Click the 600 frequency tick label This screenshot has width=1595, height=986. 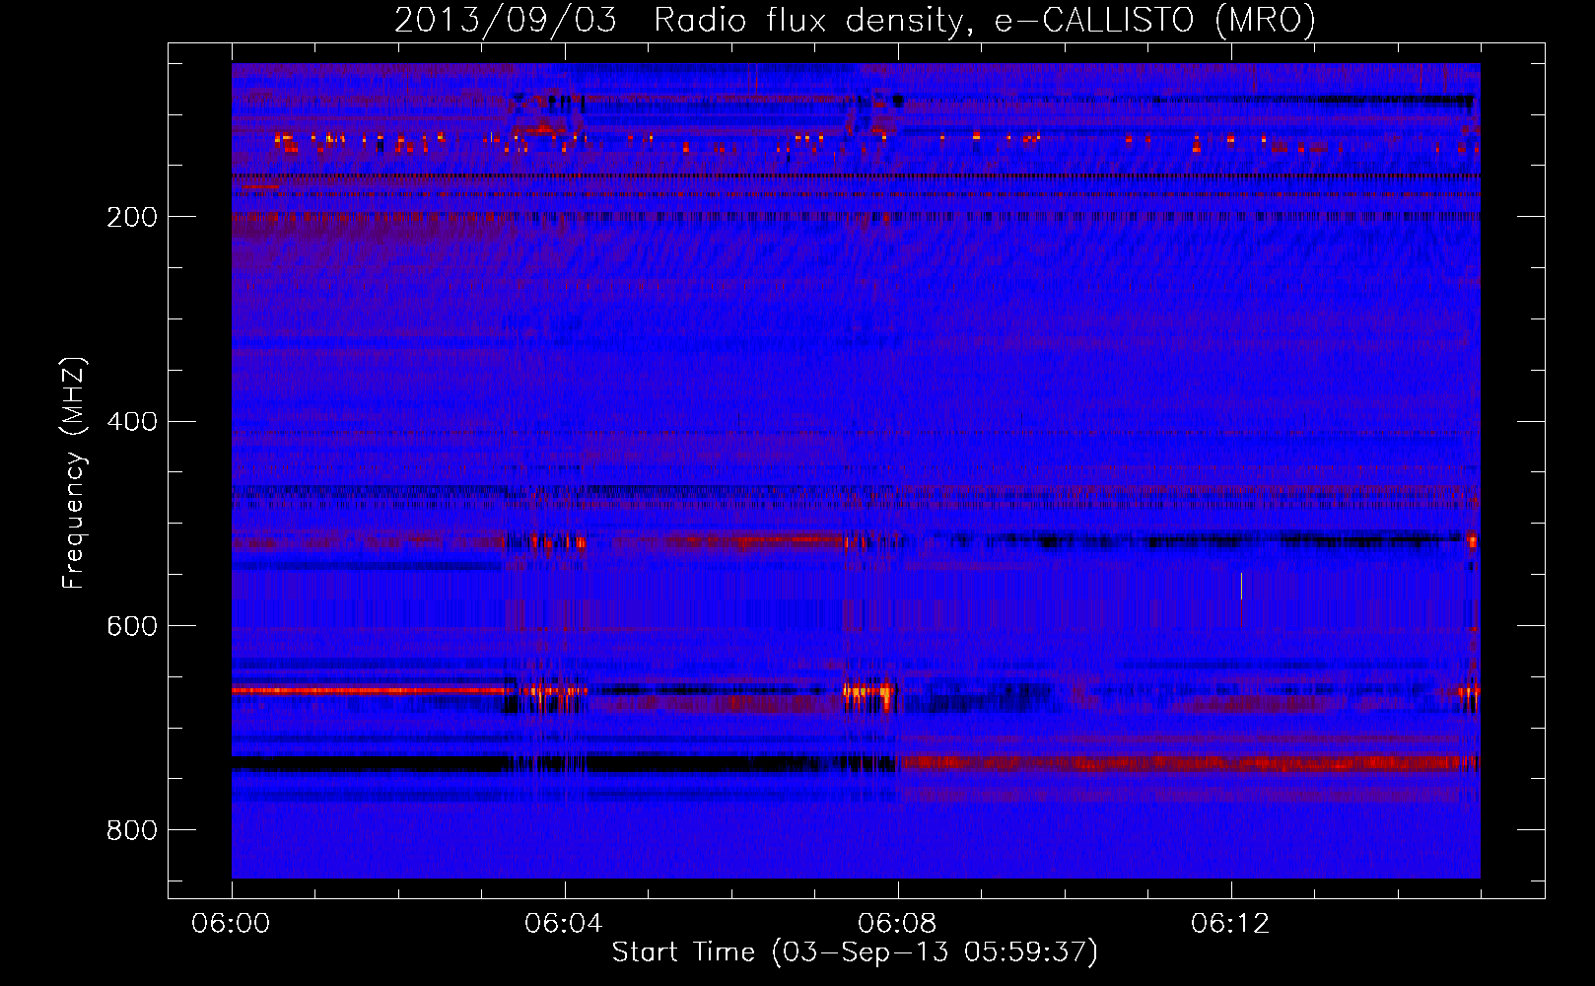[x=132, y=626]
